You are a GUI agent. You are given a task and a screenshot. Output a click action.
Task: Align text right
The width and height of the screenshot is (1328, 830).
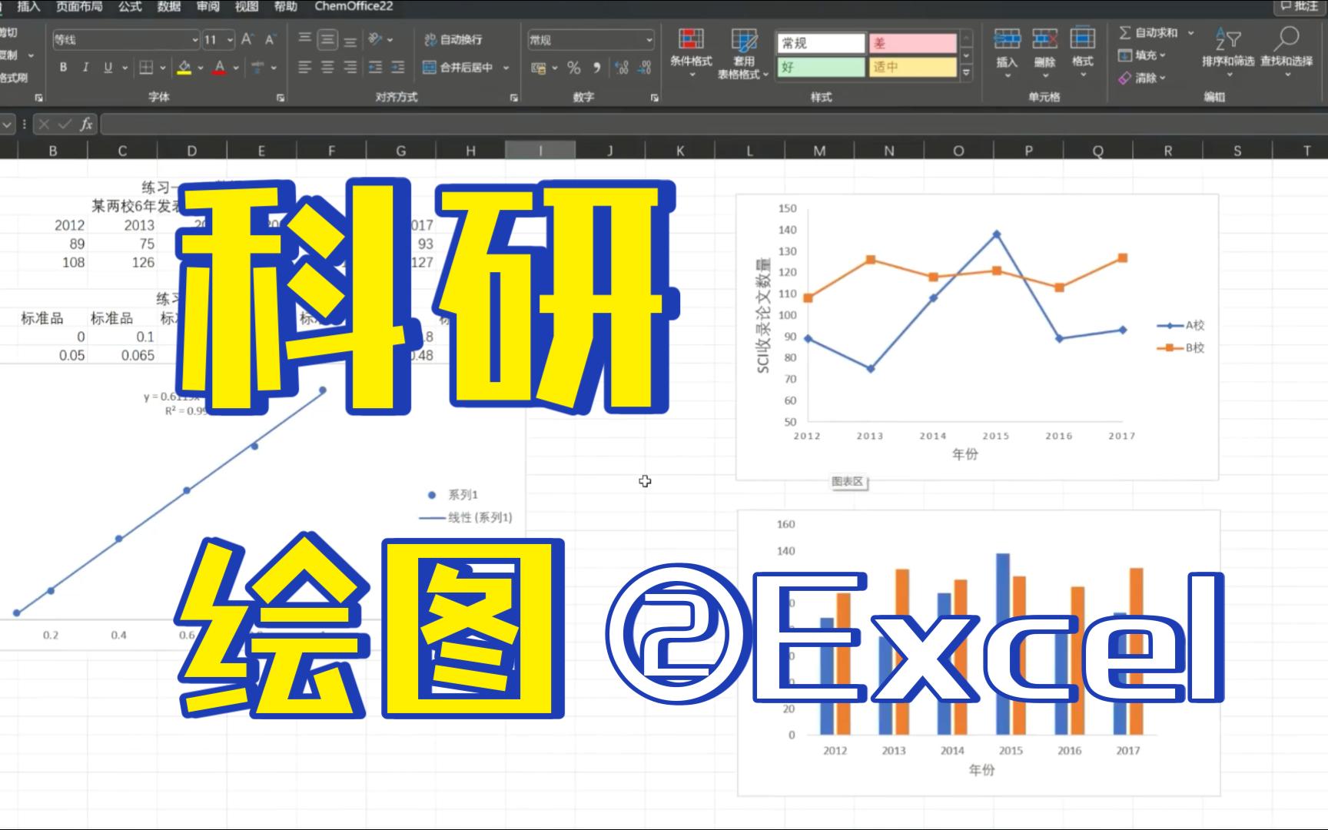tap(350, 68)
